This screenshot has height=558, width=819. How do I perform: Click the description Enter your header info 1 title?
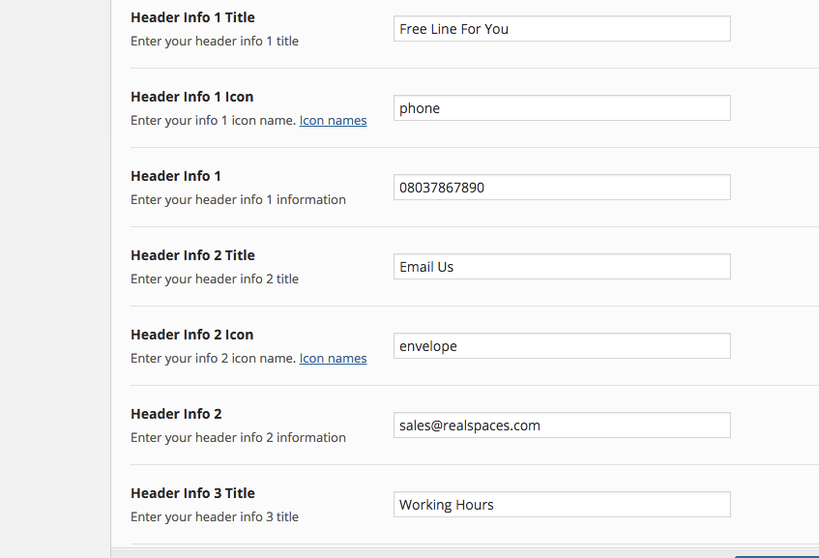(215, 42)
